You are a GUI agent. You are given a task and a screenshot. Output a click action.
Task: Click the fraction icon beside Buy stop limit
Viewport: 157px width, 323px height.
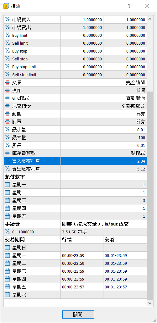point(8,67)
